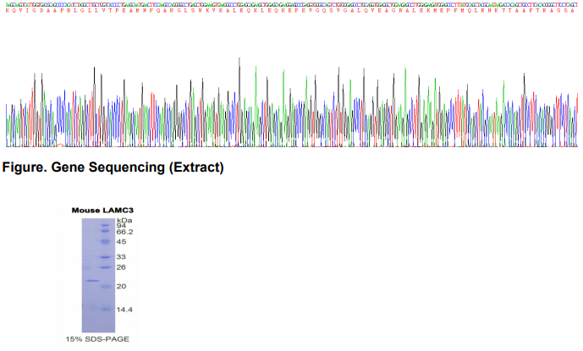583x351 pixels.
Task: Click the nucleotide sequence line at top
Action: point(291,5)
